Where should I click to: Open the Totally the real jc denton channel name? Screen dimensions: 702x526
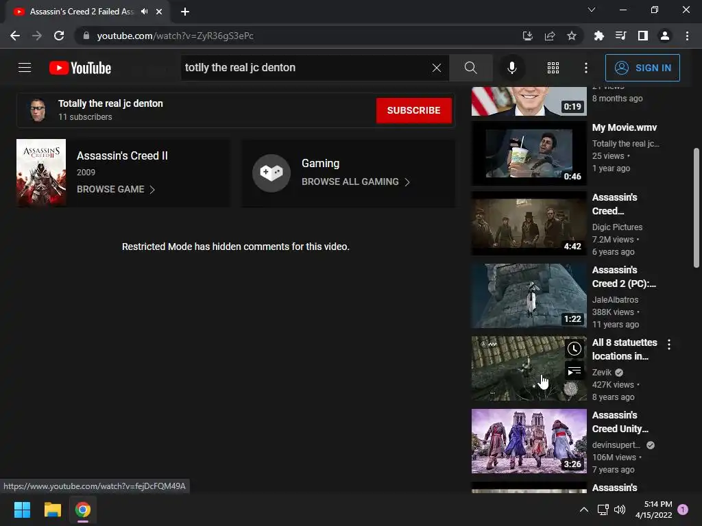[x=110, y=103]
